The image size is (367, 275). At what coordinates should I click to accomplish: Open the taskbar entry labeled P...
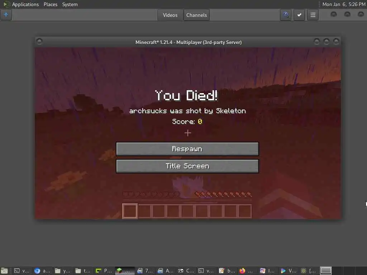tap(104, 271)
